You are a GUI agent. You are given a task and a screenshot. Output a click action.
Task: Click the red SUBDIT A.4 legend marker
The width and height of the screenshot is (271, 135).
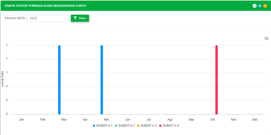160,126
